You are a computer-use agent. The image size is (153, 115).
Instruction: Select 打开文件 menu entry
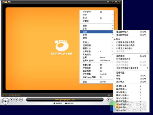(x=97, y=12)
